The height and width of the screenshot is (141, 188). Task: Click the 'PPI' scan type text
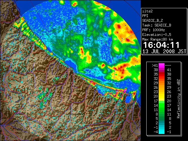click(145, 16)
